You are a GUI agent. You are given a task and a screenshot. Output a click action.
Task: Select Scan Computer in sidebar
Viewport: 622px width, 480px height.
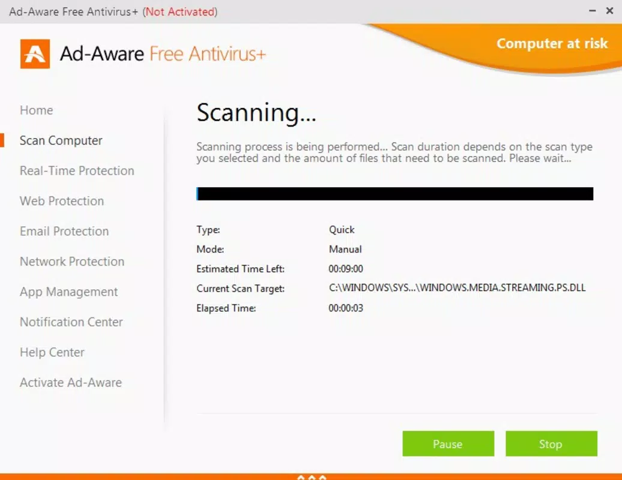pos(61,140)
